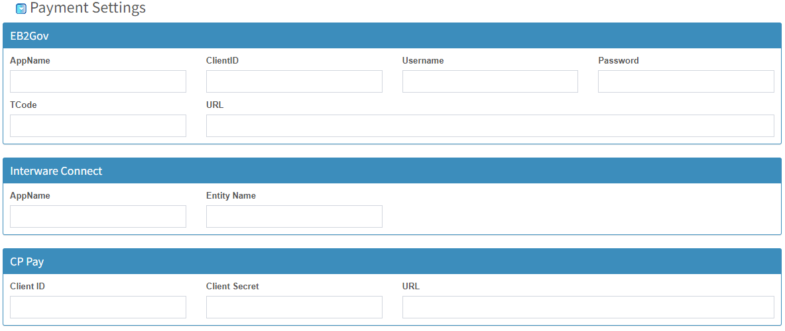Click the Password label
This screenshot has height=331, width=785.
click(x=619, y=60)
